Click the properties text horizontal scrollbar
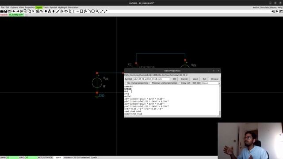This screenshot has height=159, width=283. pos(172,116)
